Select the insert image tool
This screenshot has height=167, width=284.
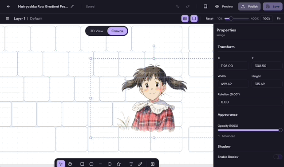pos(153,164)
